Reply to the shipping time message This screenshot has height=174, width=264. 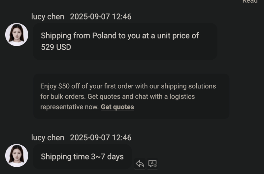point(140,163)
